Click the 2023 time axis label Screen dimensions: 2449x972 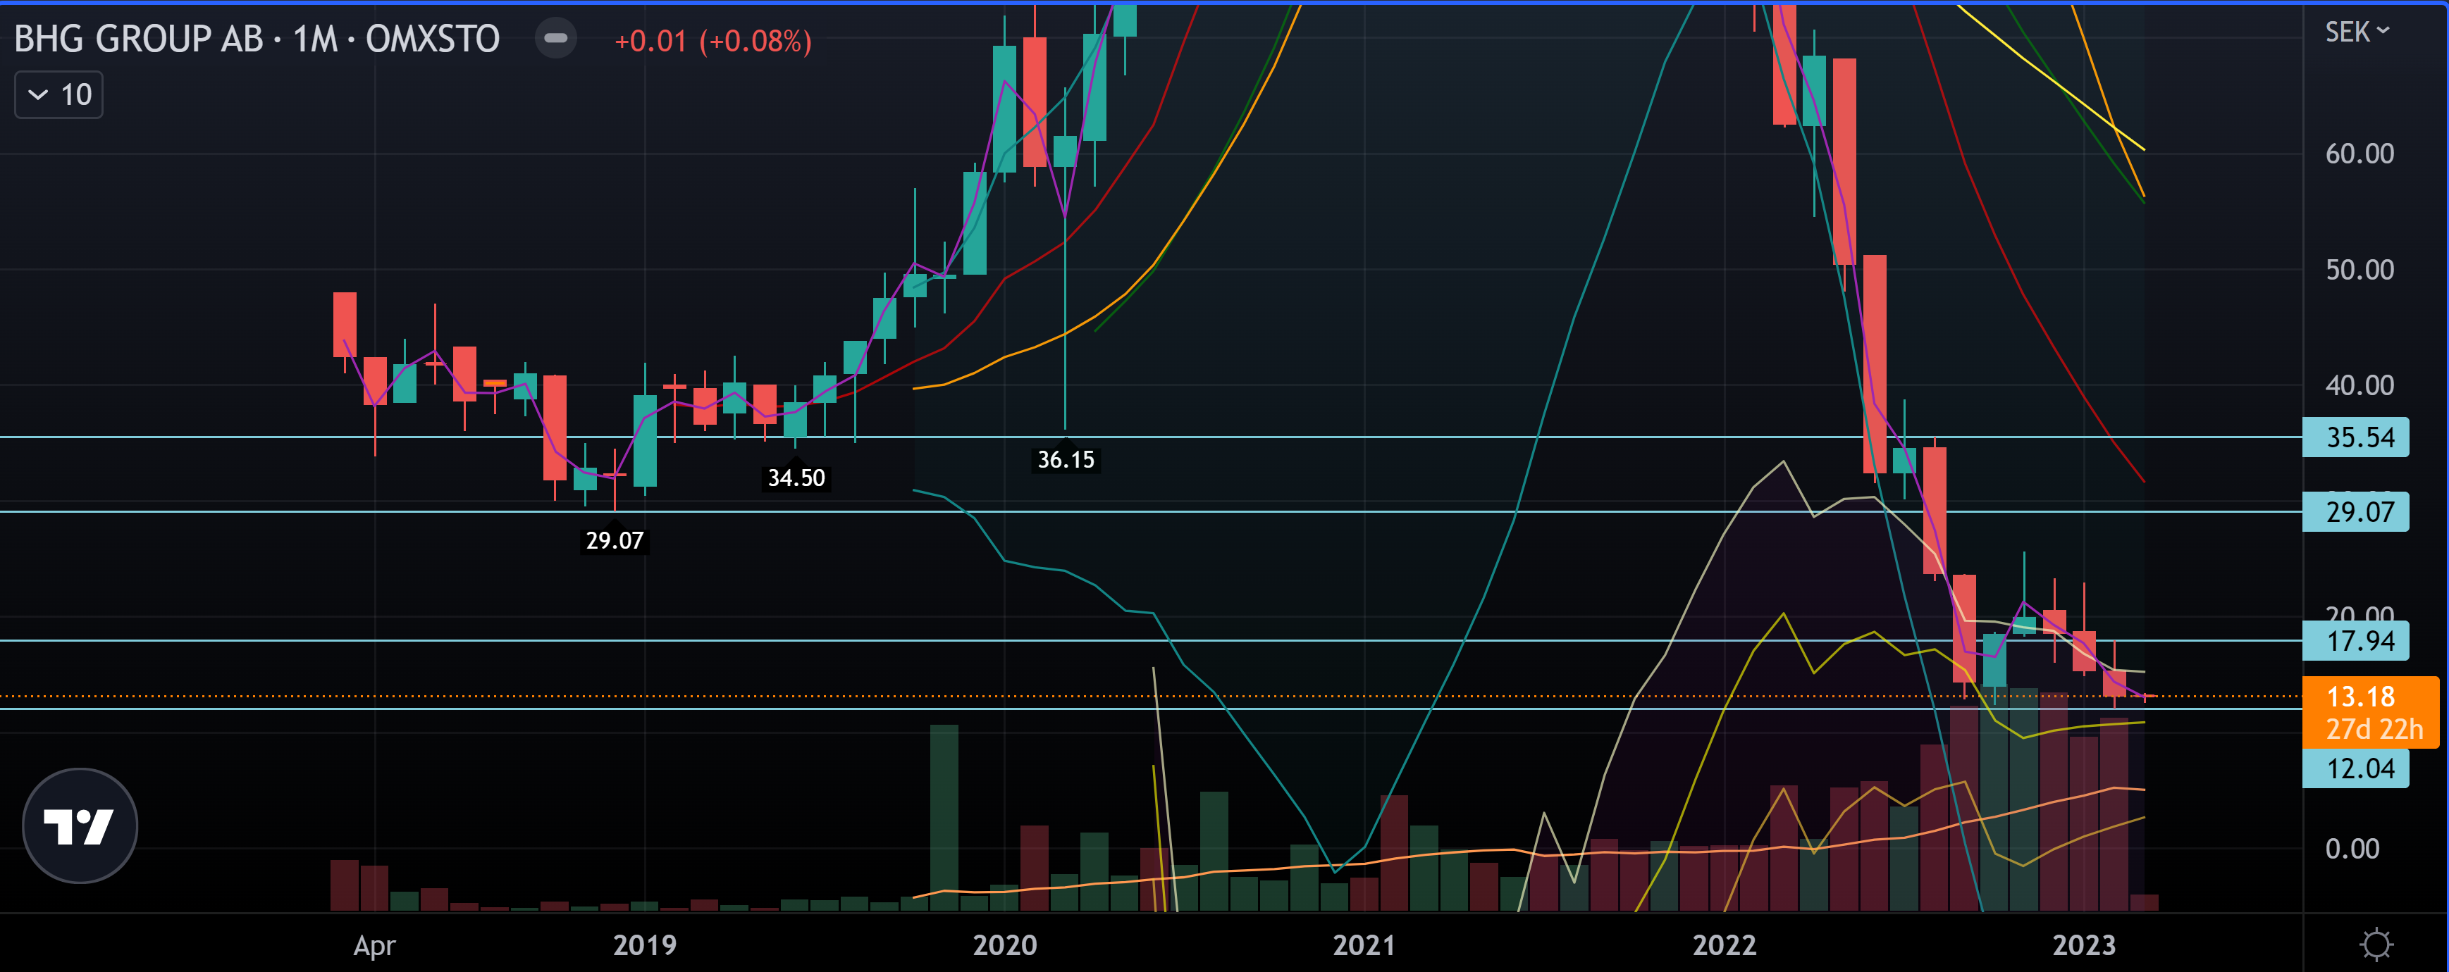tap(2083, 945)
